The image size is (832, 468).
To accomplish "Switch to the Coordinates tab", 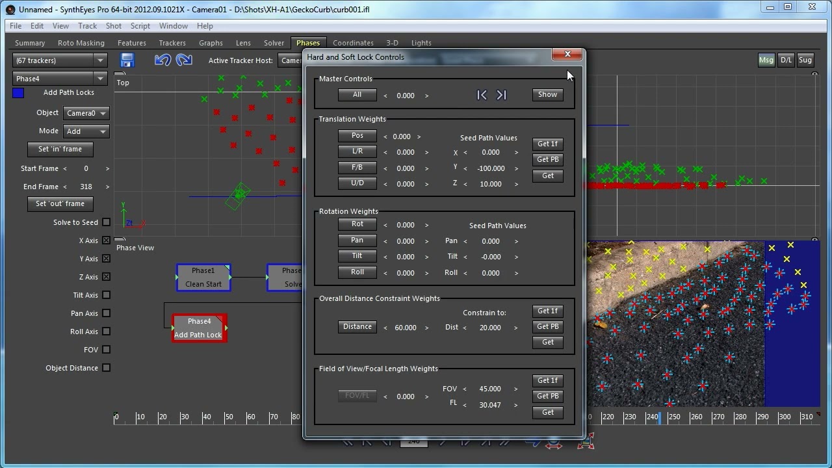I will pyautogui.click(x=353, y=43).
